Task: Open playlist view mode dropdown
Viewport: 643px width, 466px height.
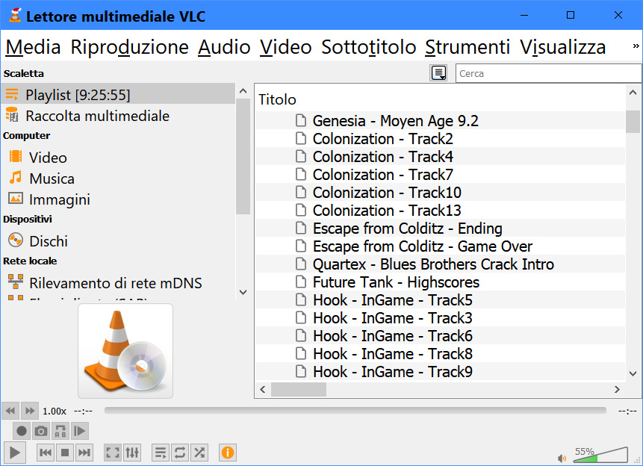Action: (438, 73)
